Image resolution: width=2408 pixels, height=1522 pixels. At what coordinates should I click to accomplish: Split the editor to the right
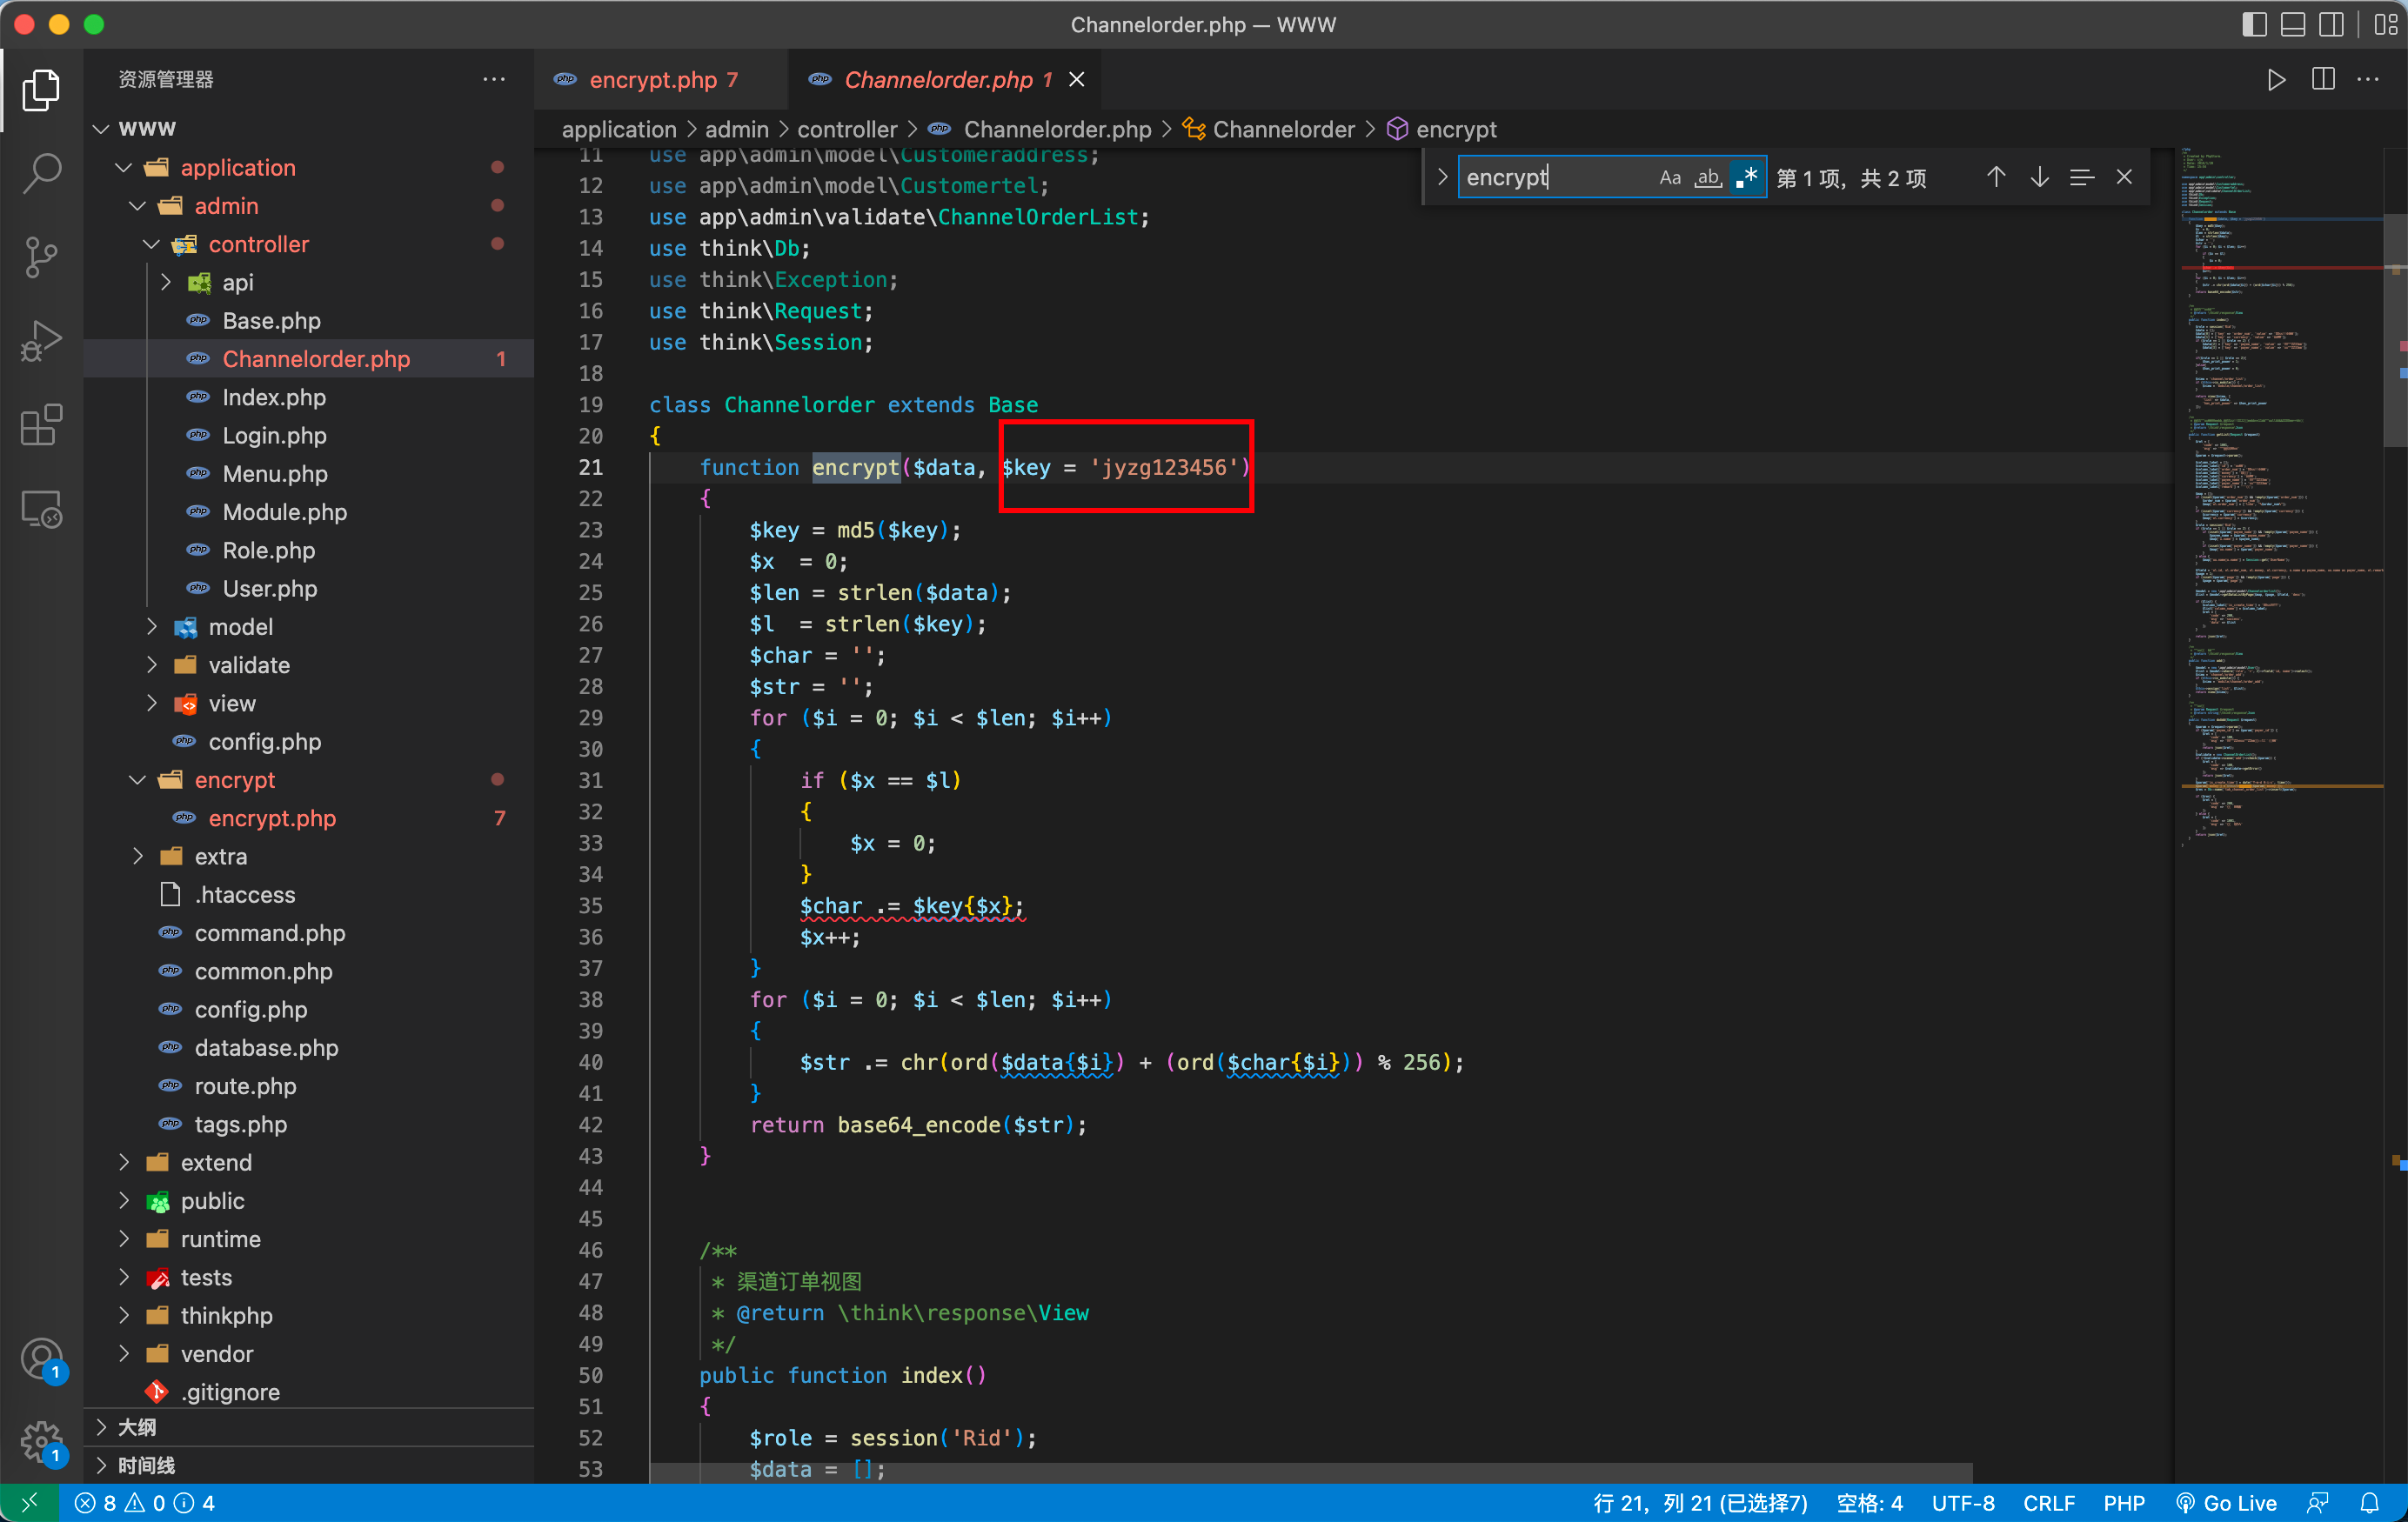(x=2323, y=80)
